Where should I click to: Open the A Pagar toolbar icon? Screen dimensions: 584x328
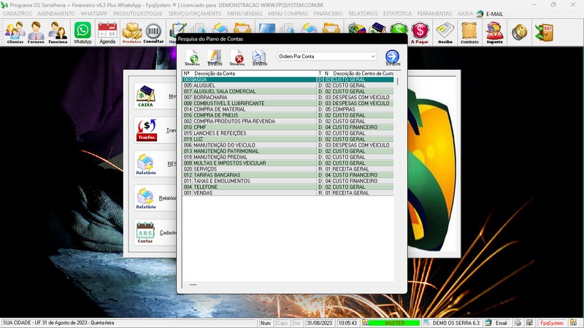[420, 33]
